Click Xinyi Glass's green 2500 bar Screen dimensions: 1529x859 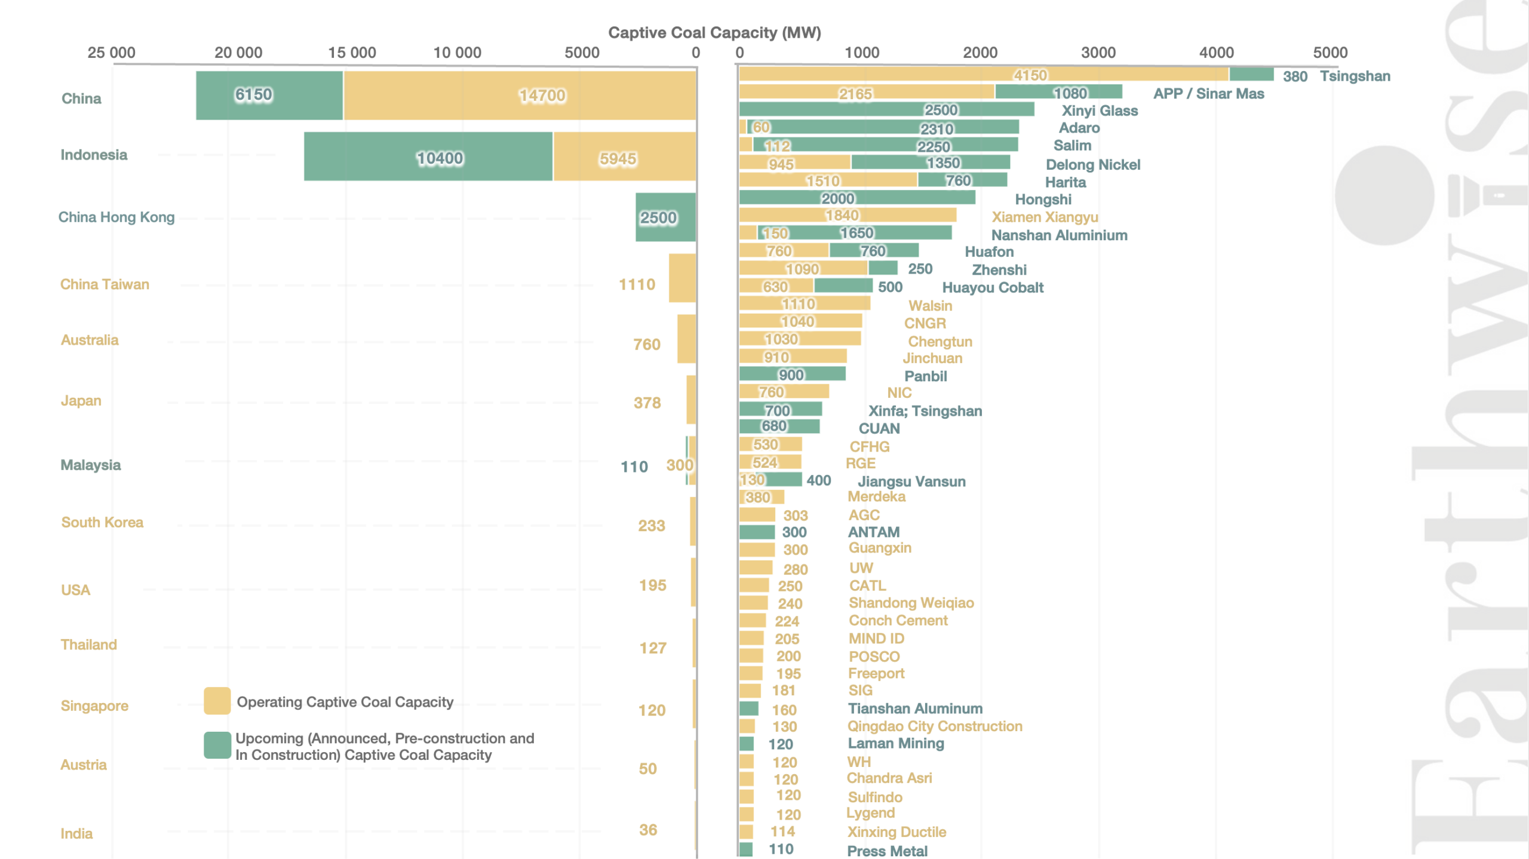point(887,109)
